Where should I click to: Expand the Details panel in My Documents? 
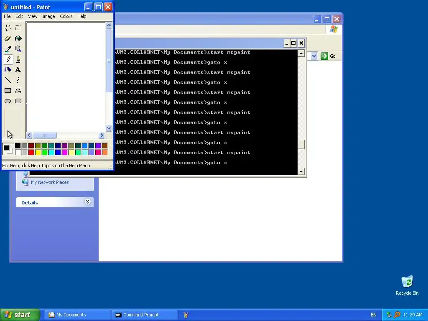pyautogui.click(x=87, y=202)
